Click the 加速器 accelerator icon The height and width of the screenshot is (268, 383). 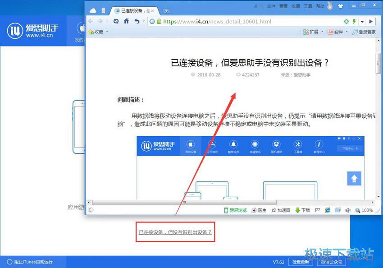[x=281, y=210]
